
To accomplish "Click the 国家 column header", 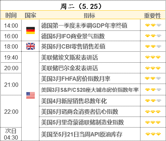I will 31,15.
